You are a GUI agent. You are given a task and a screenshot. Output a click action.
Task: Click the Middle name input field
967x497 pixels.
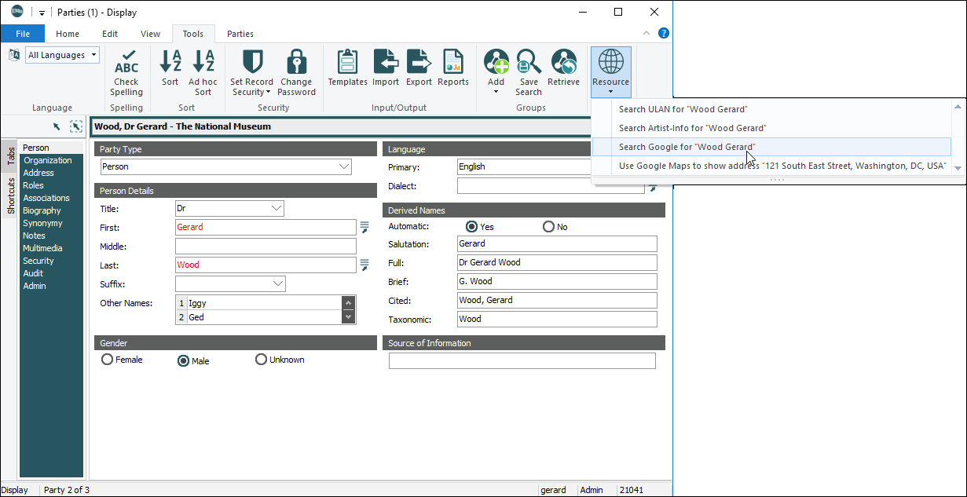tap(266, 247)
